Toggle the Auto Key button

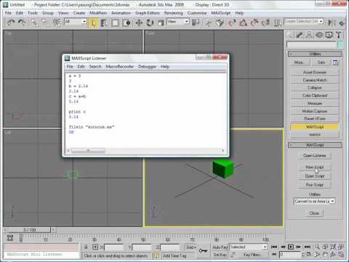(x=220, y=247)
